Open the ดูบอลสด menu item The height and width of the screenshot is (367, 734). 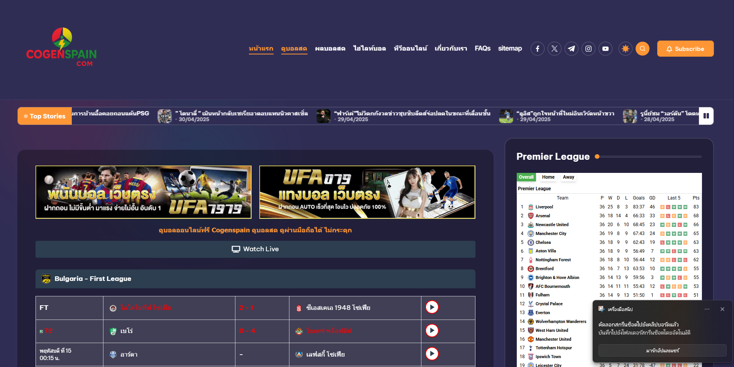[x=294, y=49]
